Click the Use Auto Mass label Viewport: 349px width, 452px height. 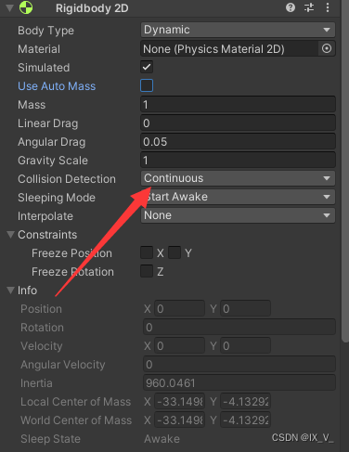coord(57,86)
